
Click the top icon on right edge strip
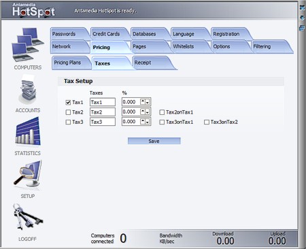pyautogui.click(x=302, y=7)
